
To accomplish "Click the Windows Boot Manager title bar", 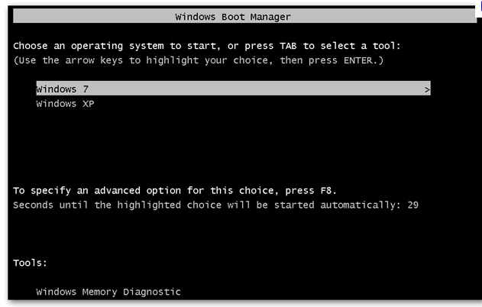I will tap(244, 16).
